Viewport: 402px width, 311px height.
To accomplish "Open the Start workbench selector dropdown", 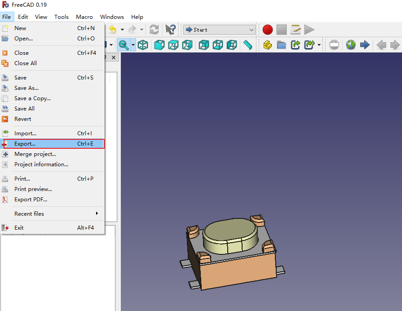I will tap(220, 30).
